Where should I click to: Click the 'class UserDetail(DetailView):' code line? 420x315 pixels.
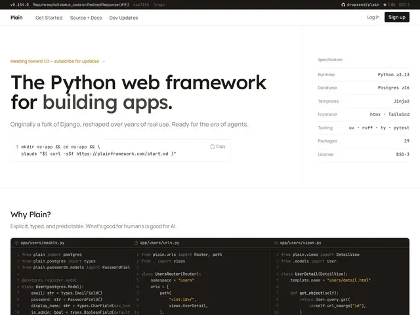[314, 274]
